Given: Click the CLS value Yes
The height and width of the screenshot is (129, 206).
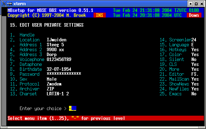Looking at the screenshot, I should 195,64.
